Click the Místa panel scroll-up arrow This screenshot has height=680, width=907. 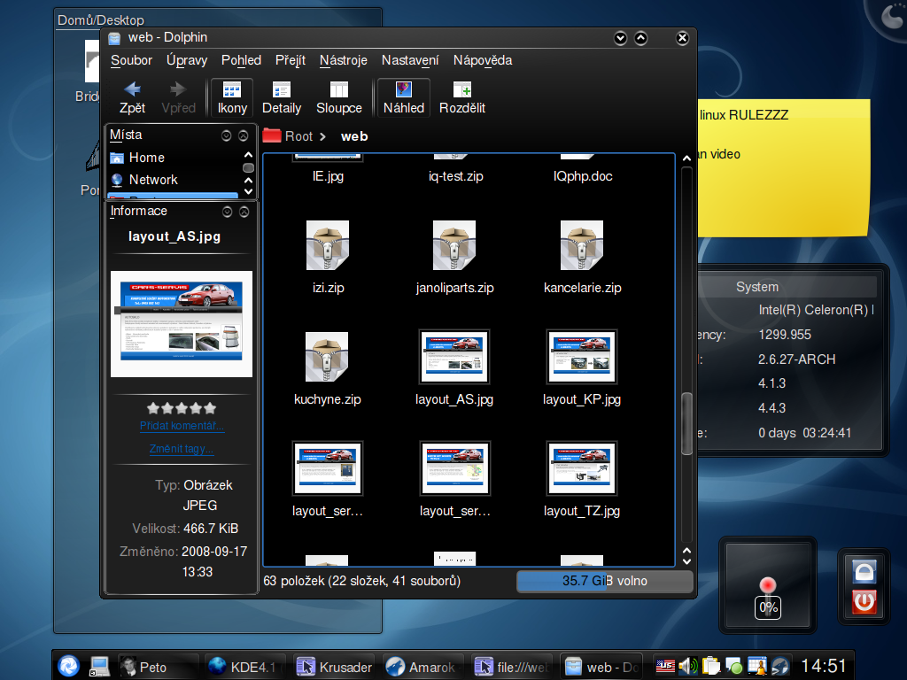(248, 155)
